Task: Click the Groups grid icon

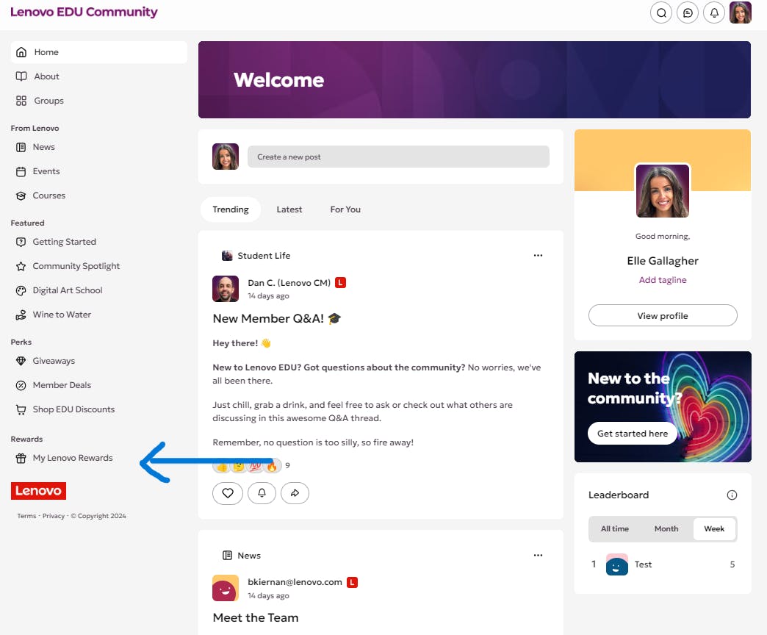Action: [21, 101]
